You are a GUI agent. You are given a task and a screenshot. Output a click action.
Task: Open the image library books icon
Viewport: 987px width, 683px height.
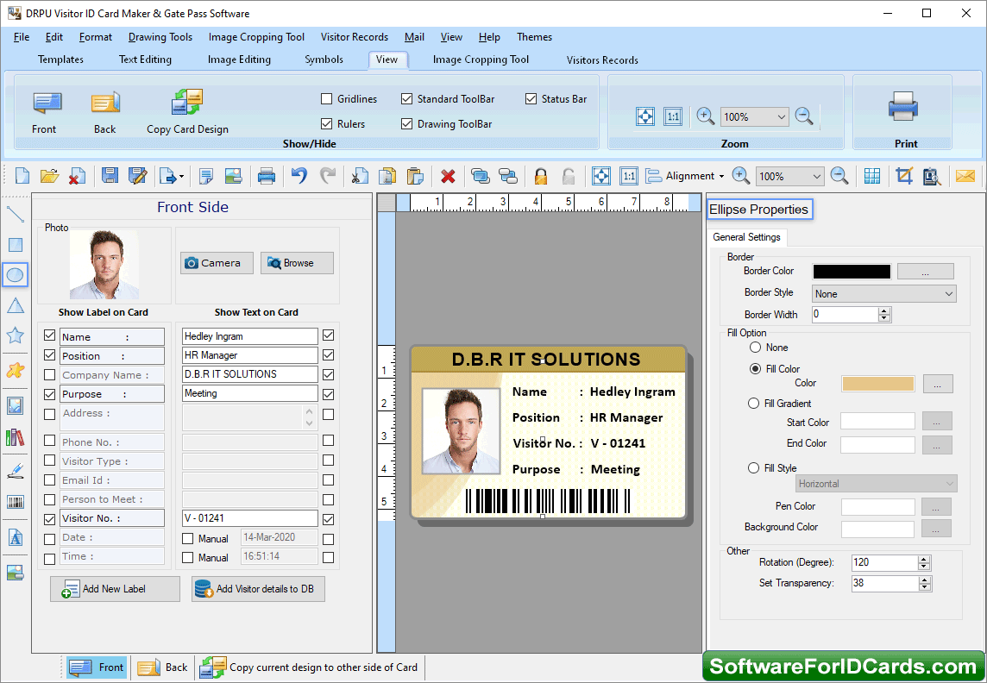coord(16,437)
